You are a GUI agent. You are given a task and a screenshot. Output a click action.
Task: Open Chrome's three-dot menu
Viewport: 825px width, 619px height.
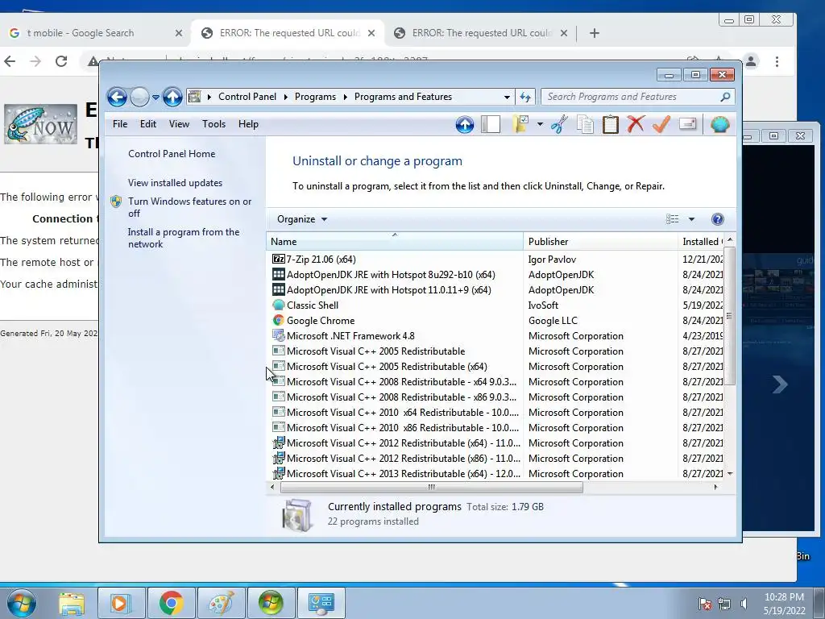pos(777,61)
